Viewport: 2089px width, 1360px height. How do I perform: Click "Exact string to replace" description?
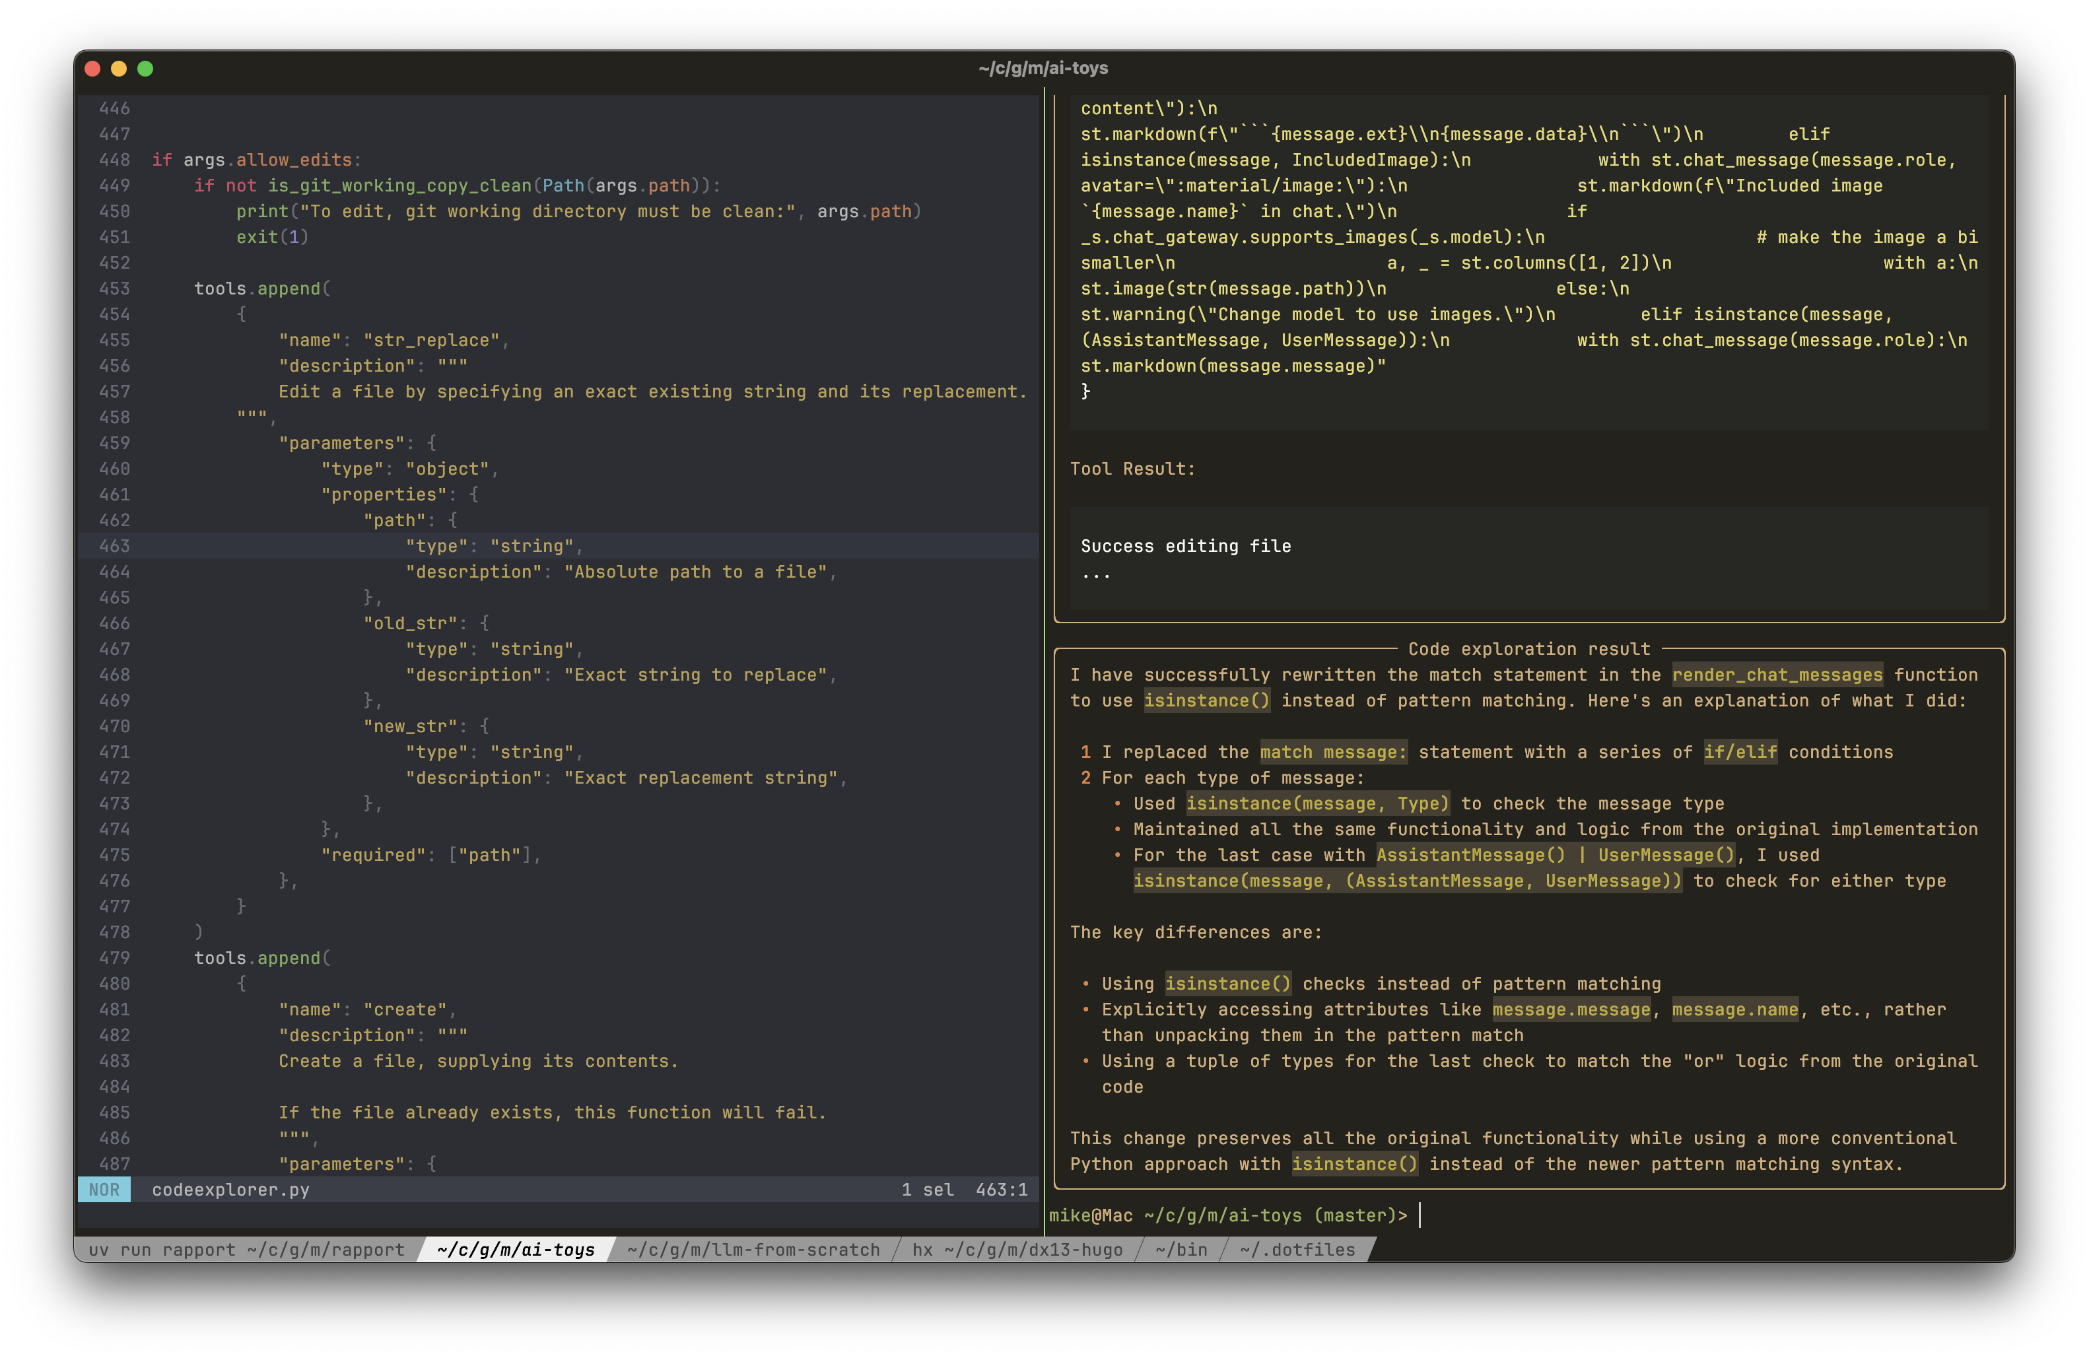(696, 675)
